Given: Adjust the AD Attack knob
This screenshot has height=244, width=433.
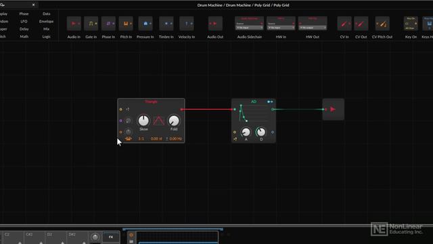Looking at the screenshot, I should pos(246,132).
